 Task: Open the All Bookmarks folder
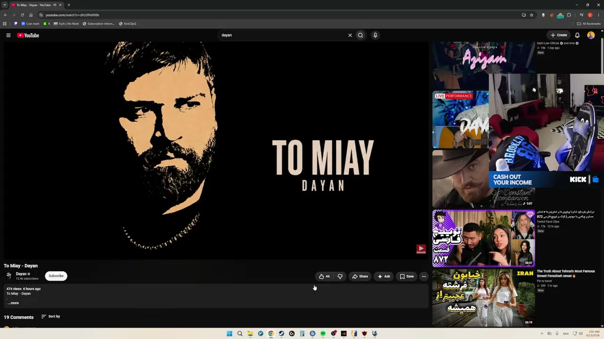589,24
